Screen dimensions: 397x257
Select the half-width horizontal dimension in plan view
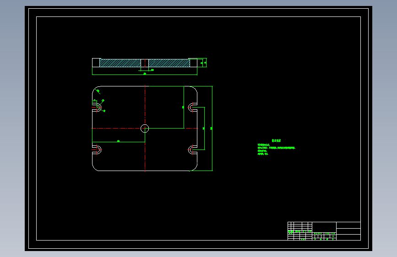click(119, 142)
